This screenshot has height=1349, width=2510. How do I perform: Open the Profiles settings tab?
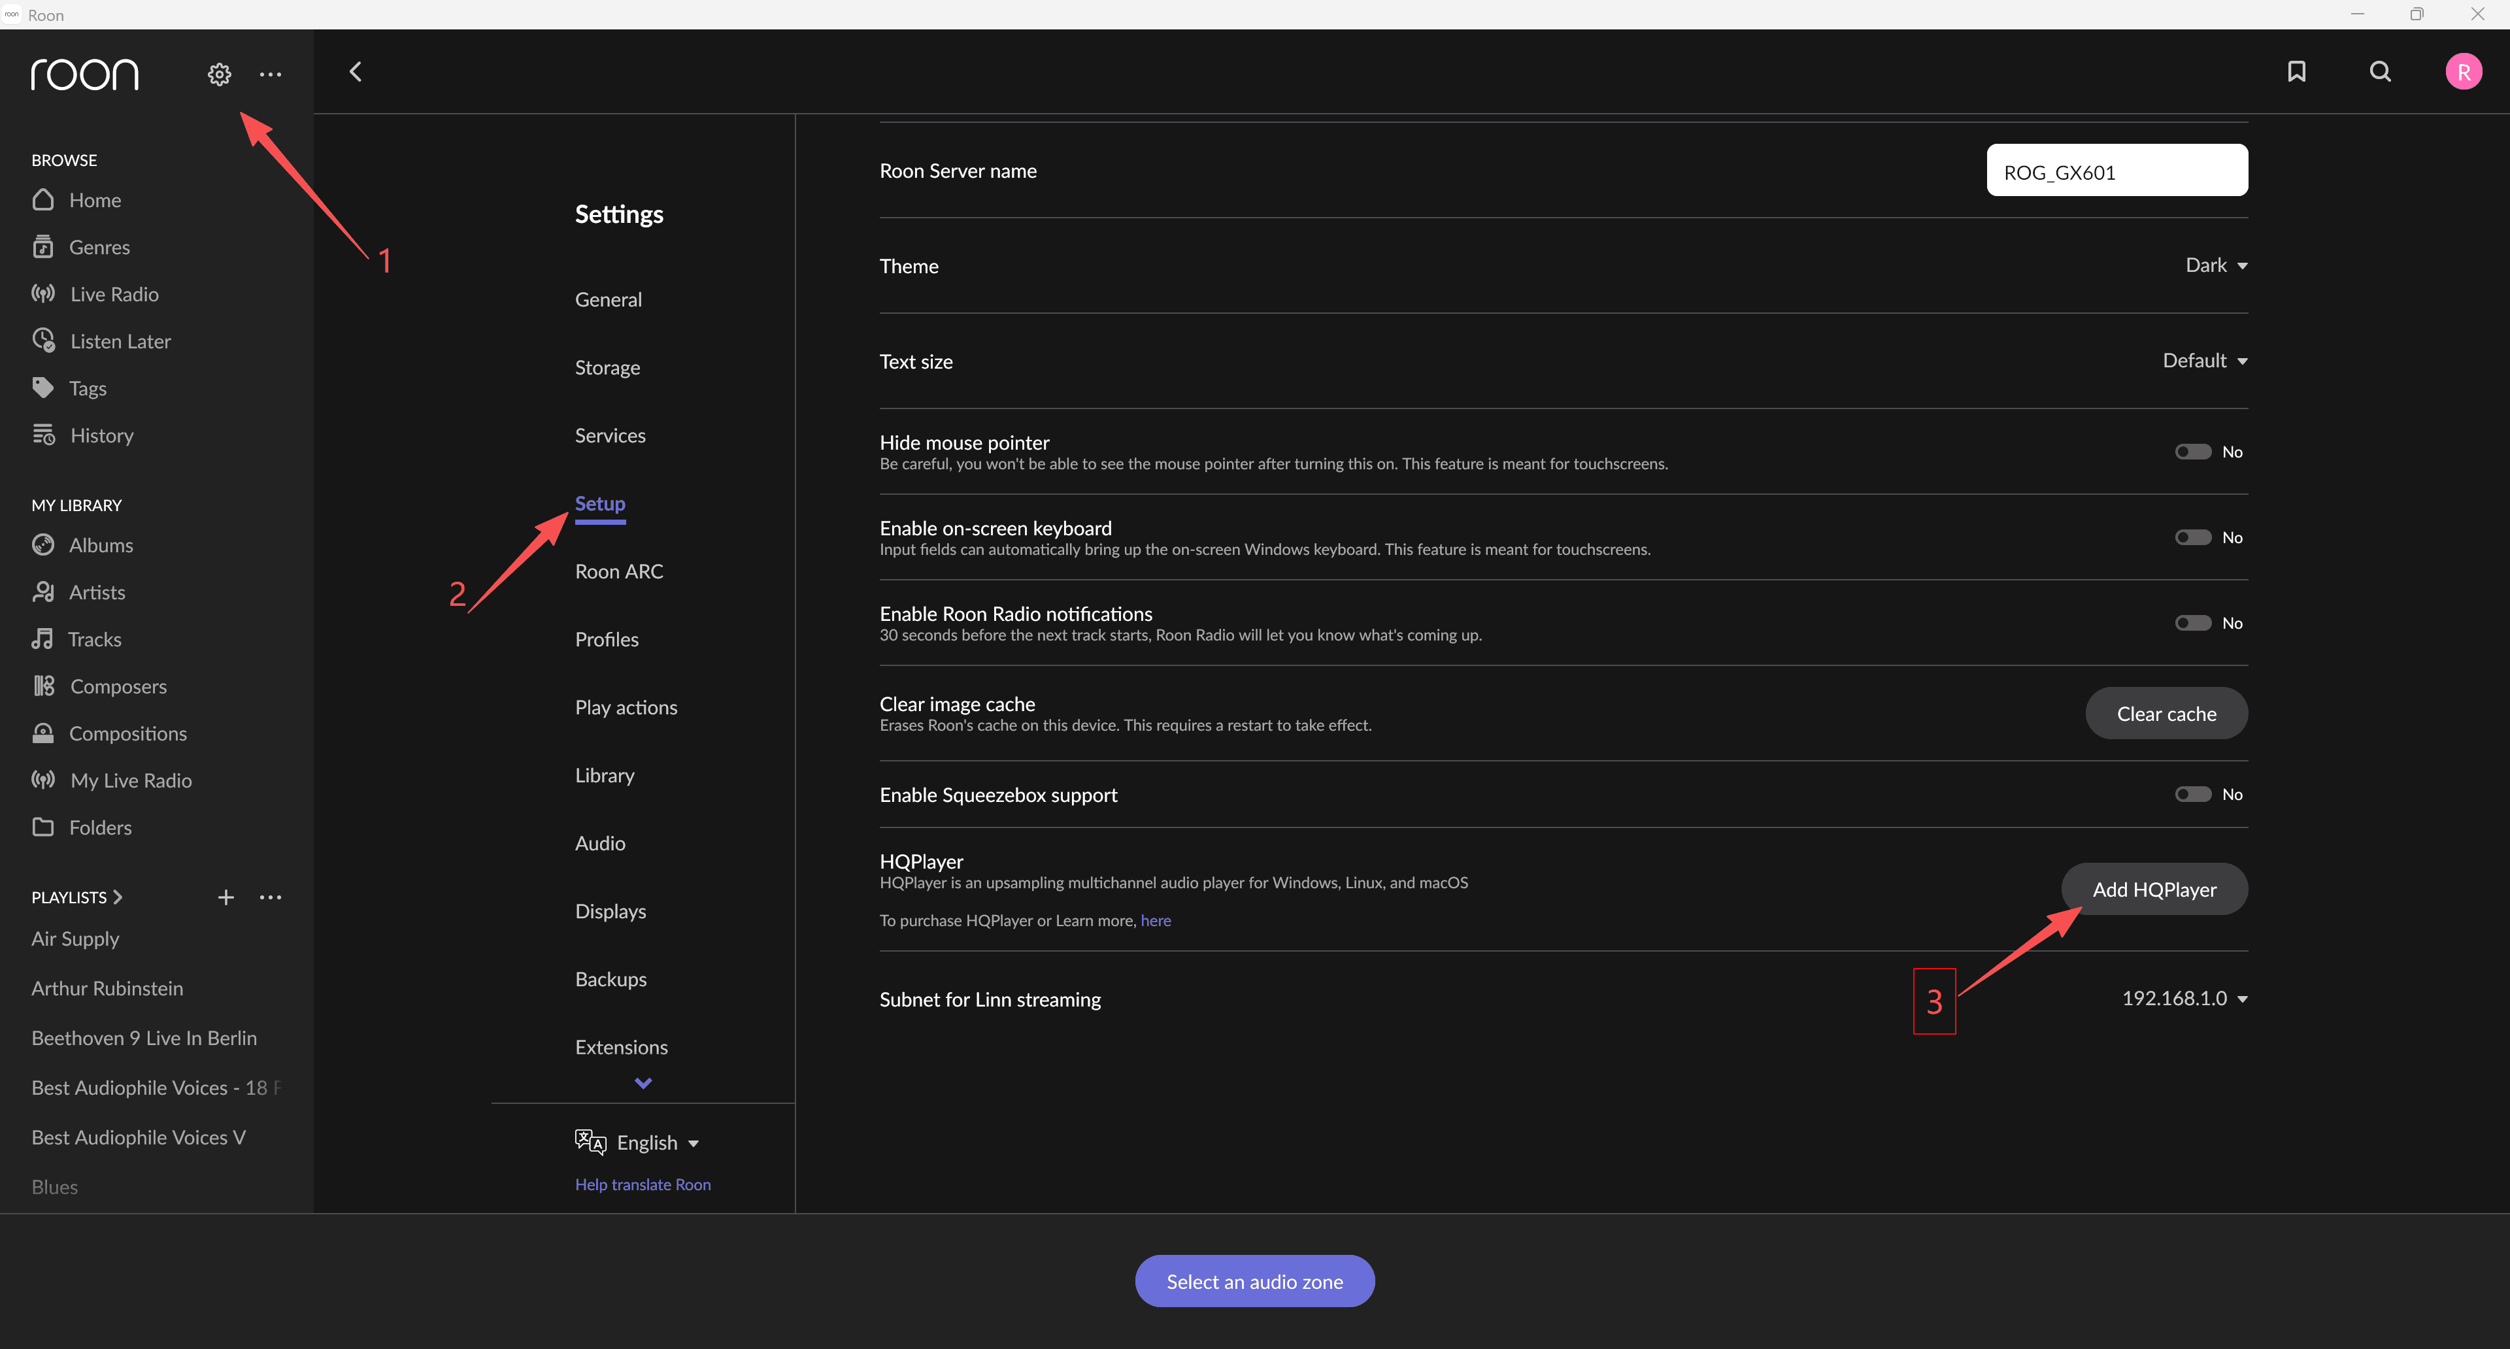coord(607,639)
